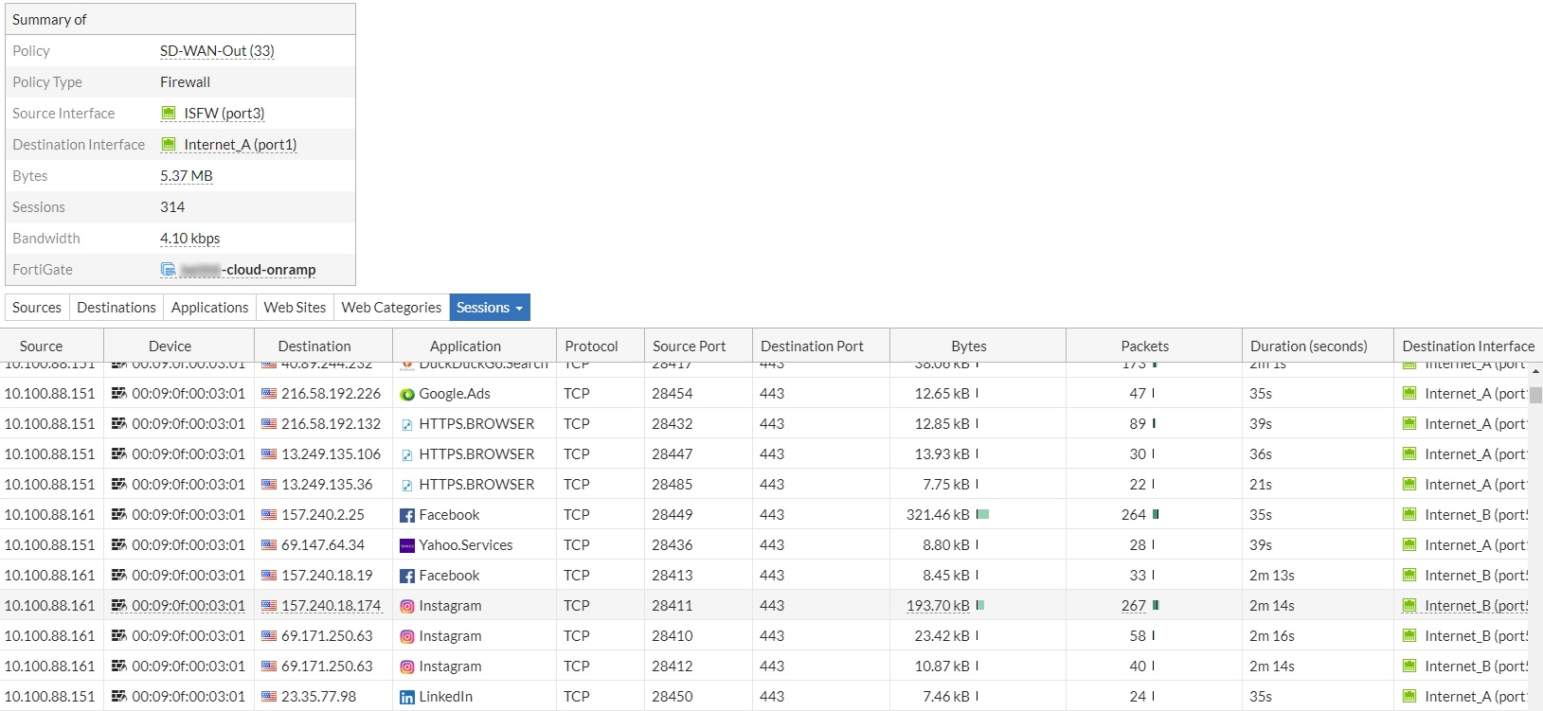
Task: Click the packets value 264
Action: pos(1134,515)
